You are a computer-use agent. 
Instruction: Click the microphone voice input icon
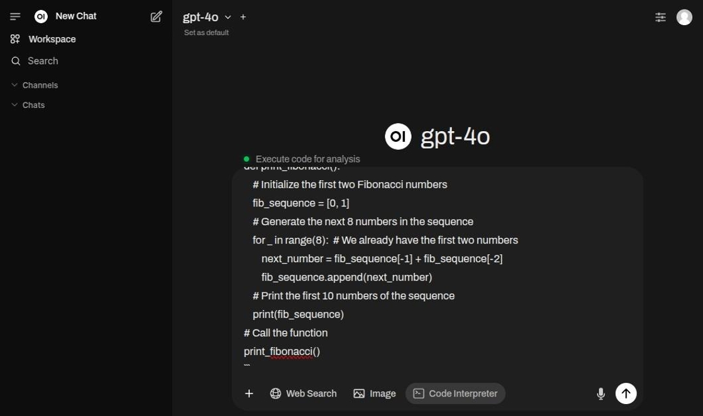coord(601,393)
